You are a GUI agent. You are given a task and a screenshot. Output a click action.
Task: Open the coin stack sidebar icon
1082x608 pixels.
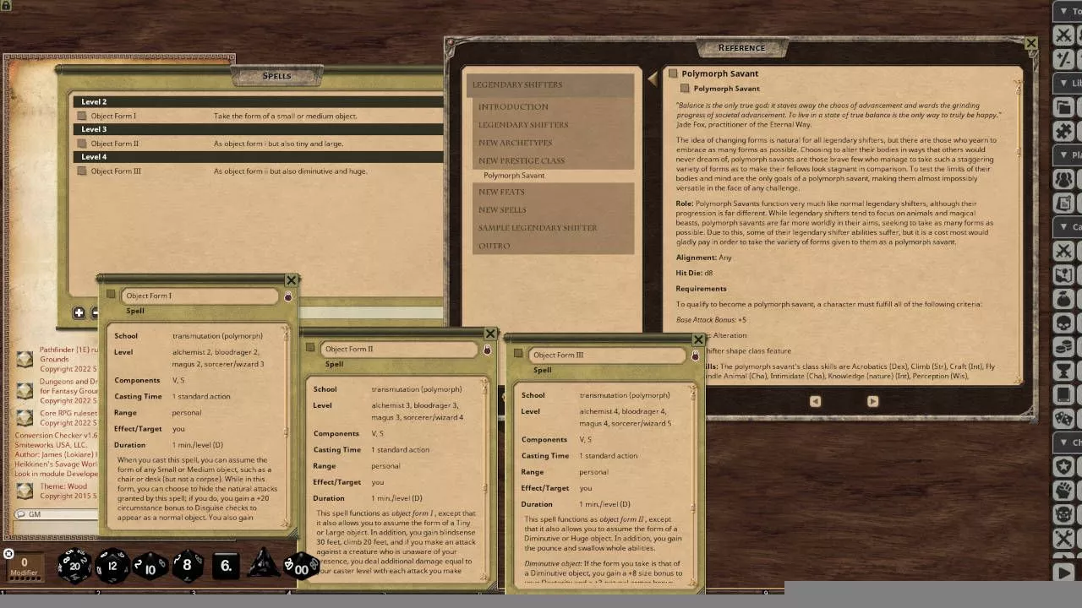pos(1064,347)
